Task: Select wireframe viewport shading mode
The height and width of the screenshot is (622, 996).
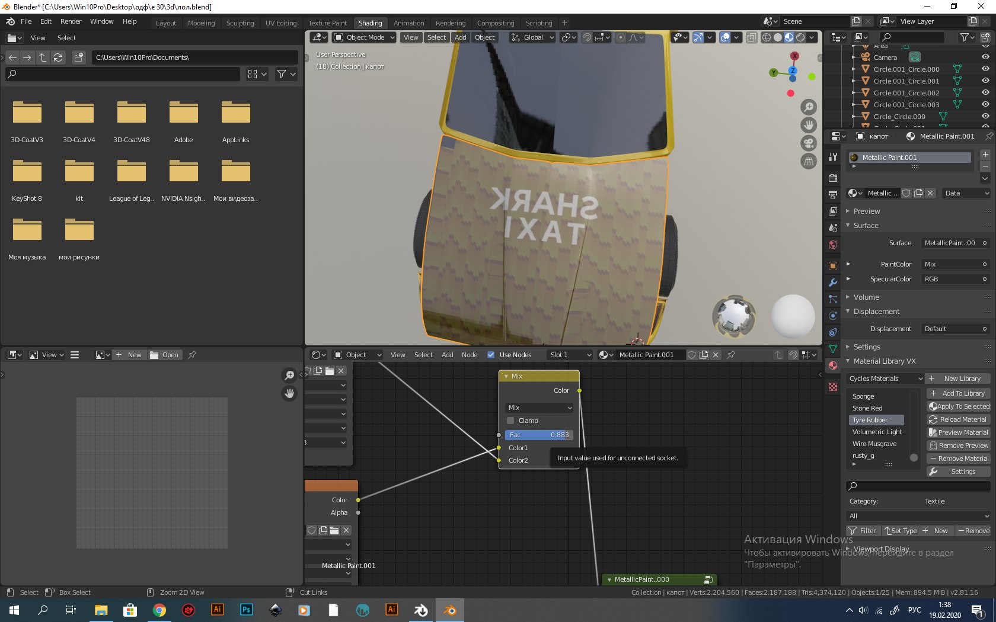Action: pos(767,37)
